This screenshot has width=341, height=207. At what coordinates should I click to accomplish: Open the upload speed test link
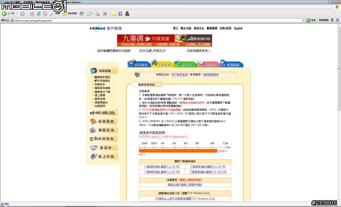[x=185, y=185]
